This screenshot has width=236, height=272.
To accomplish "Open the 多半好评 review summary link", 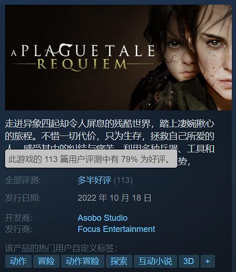I will 94,180.
